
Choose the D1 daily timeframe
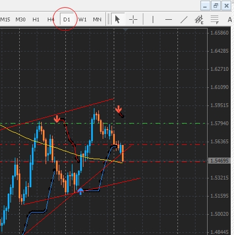(x=67, y=19)
